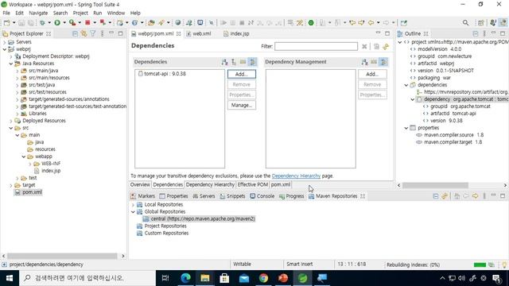Click the Rebuilding Indexes green progress bar

pos(480,265)
